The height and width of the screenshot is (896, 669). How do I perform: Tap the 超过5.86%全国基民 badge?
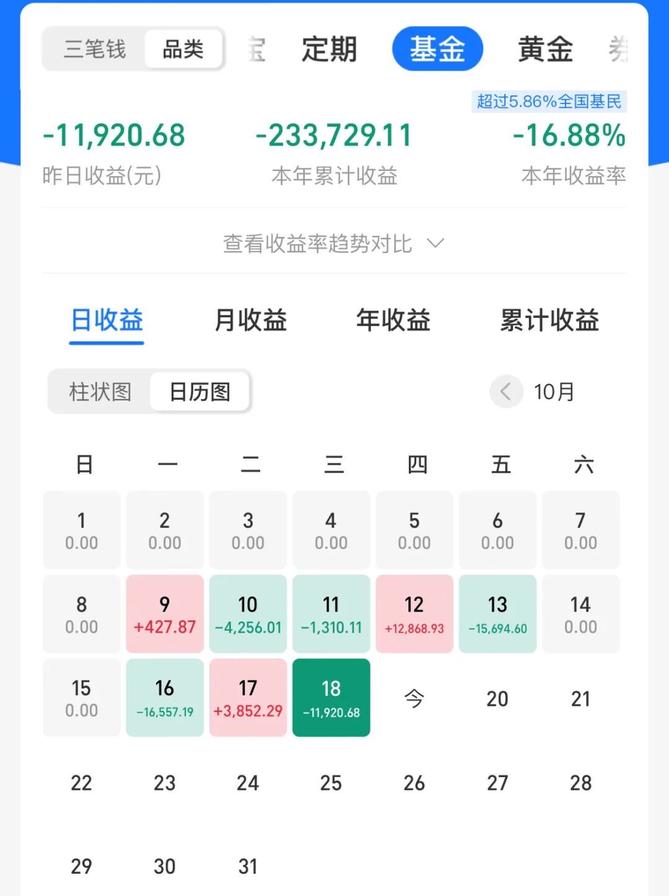click(x=549, y=102)
